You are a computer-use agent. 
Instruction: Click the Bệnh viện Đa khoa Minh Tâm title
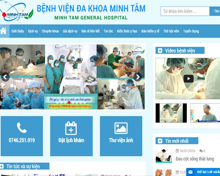(91, 8)
